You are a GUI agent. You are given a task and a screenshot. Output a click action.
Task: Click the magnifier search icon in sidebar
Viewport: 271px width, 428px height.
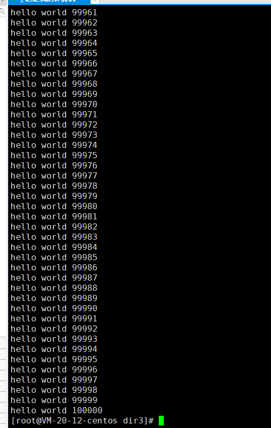[2, 11]
